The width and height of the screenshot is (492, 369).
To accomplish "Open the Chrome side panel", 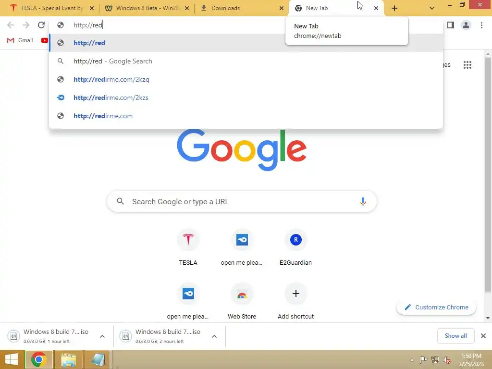I will tap(451, 25).
